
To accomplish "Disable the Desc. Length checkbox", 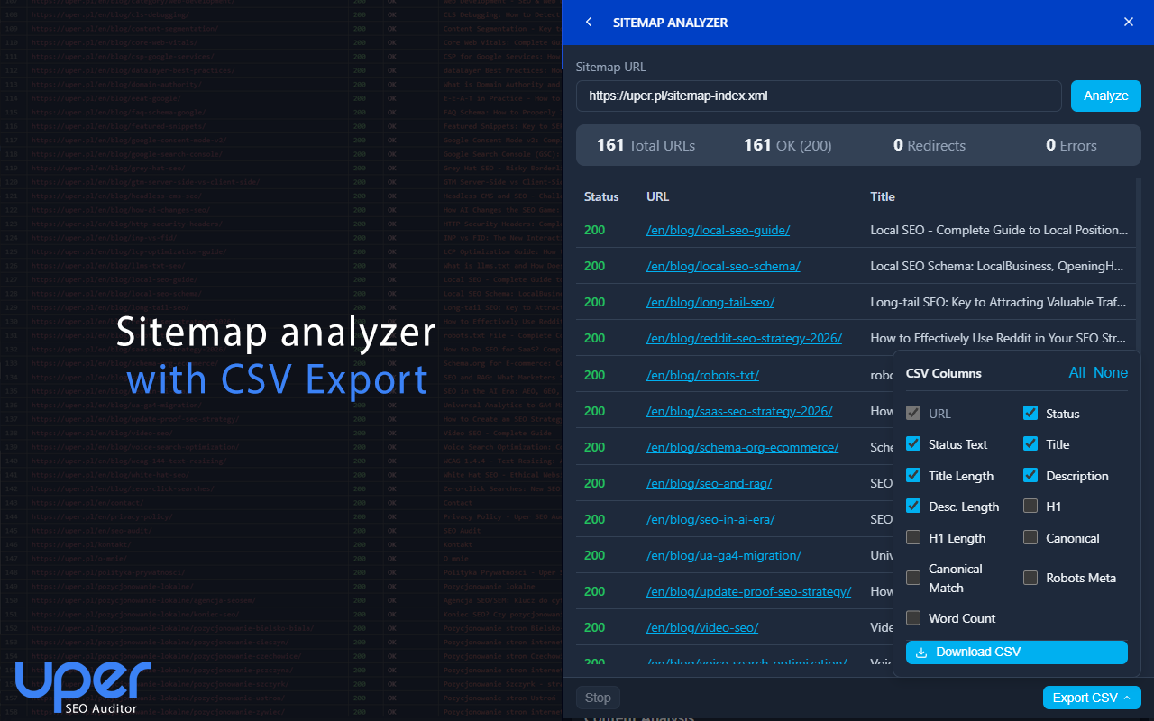I will tap(912, 506).
